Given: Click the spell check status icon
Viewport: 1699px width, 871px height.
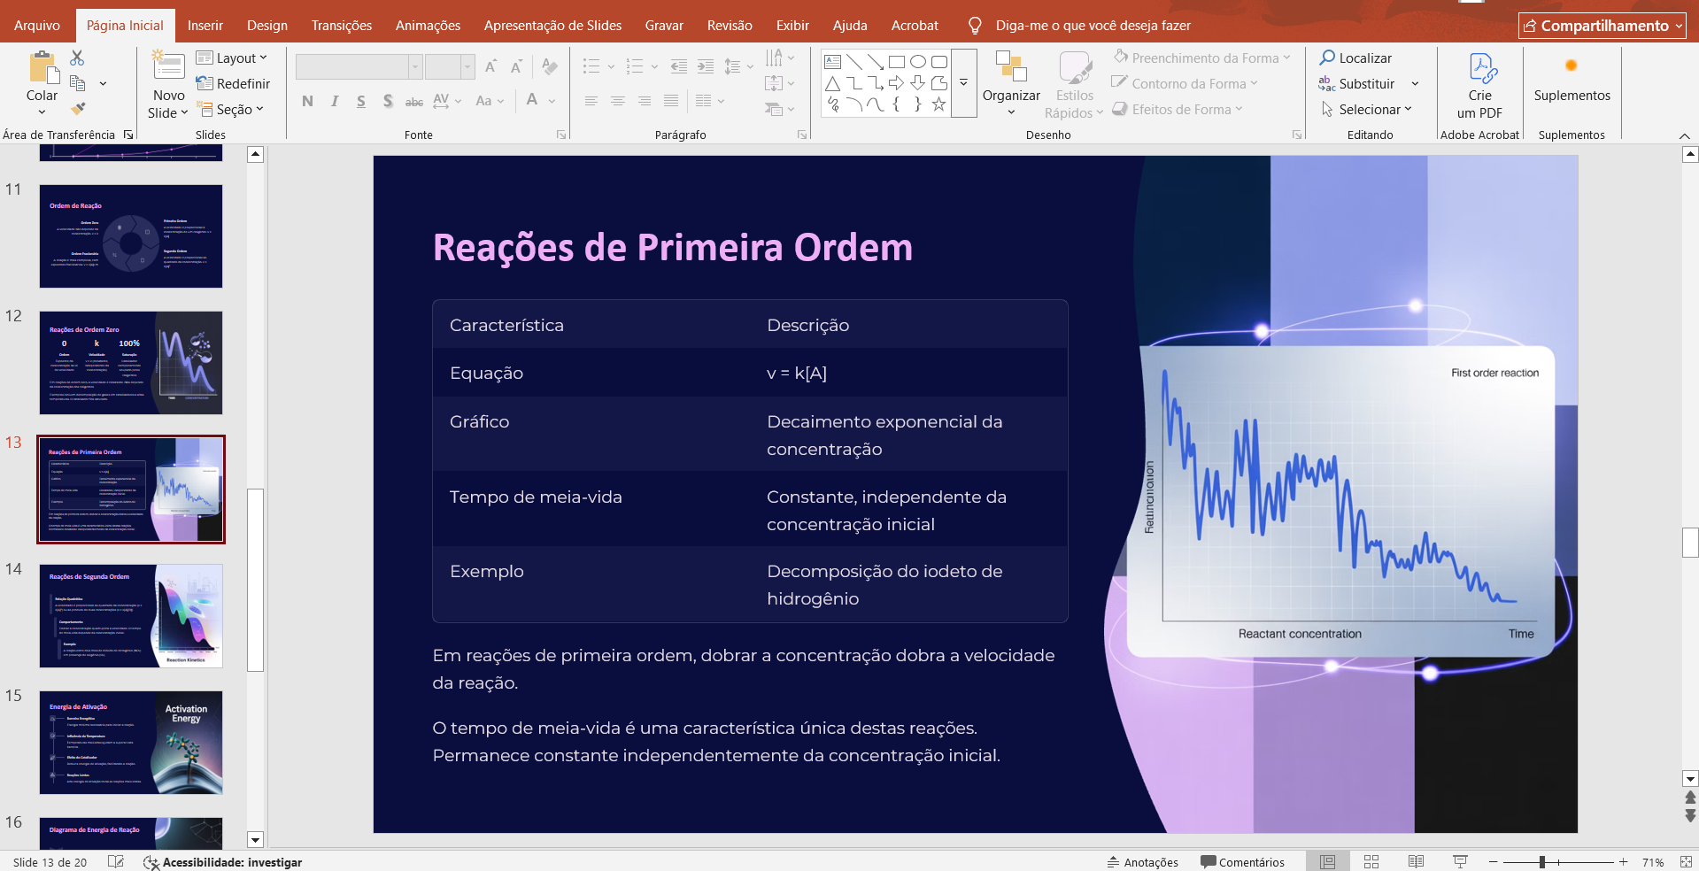Looking at the screenshot, I should pyautogui.click(x=115, y=862).
